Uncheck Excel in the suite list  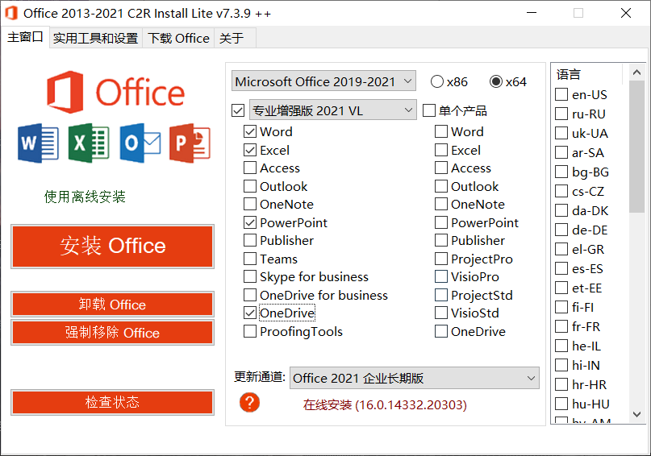pos(250,150)
